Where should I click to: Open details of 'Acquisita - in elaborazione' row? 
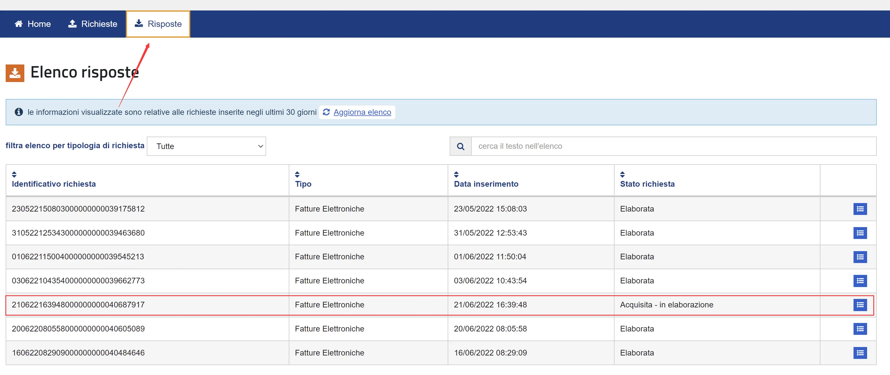(x=859, y=305)
